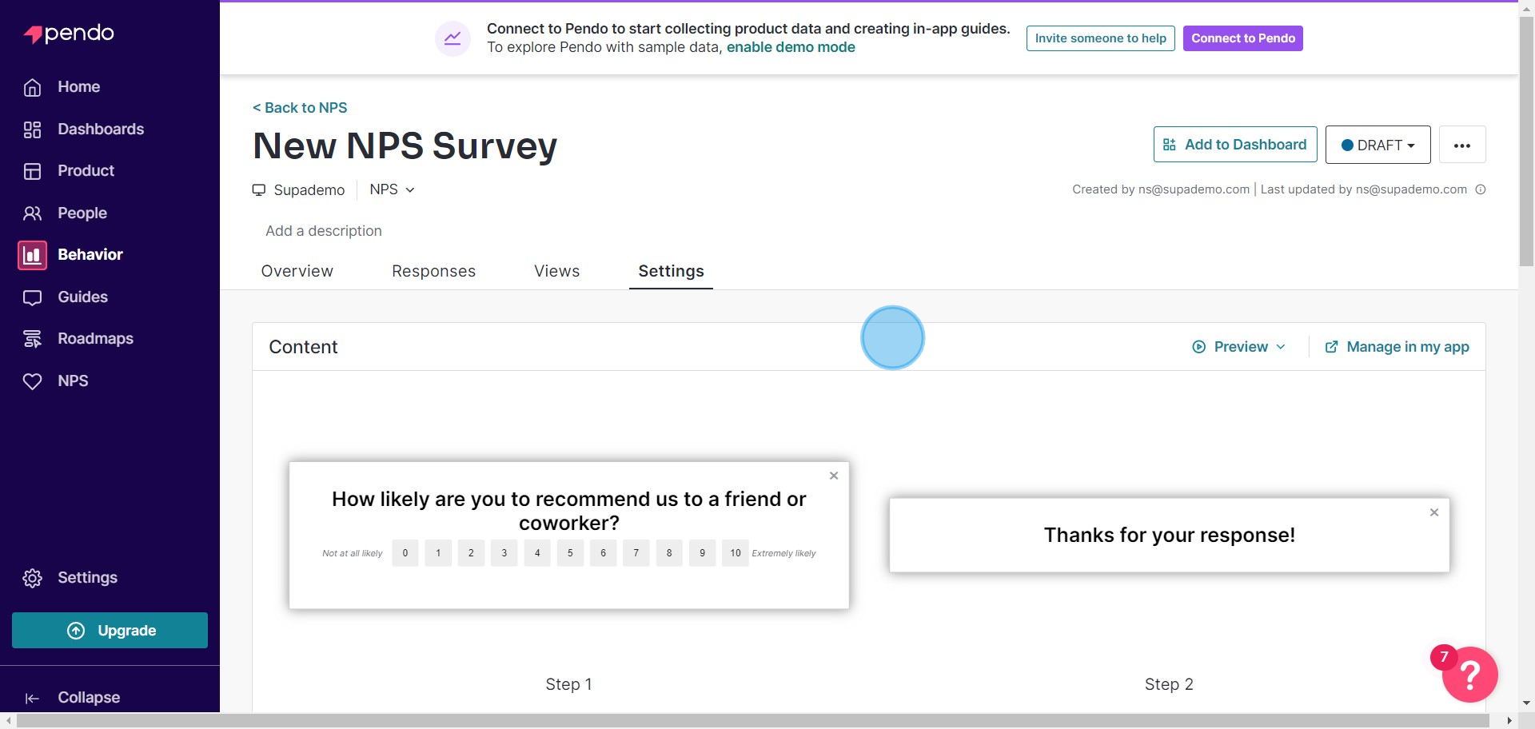Click the Pendo logo

pos(69,34)
